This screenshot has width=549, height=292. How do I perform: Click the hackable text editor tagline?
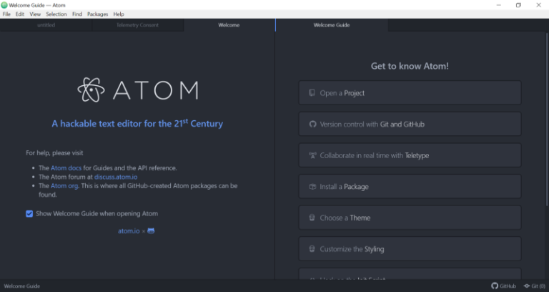coord(137,123)
